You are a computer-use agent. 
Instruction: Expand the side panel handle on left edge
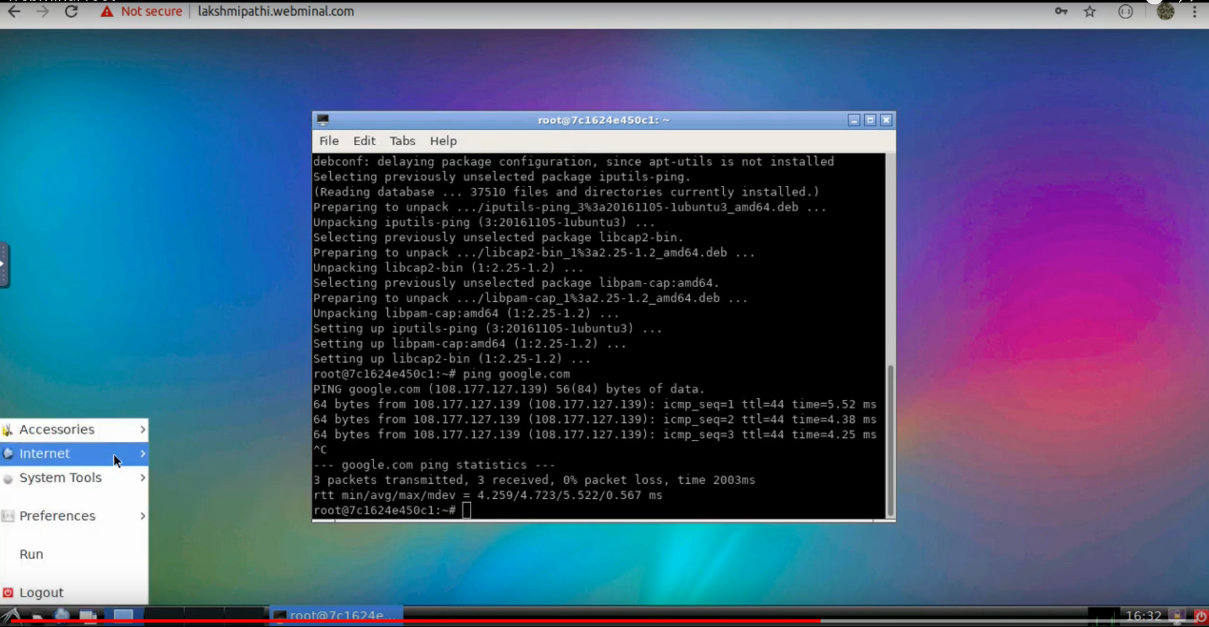(4, 264)
